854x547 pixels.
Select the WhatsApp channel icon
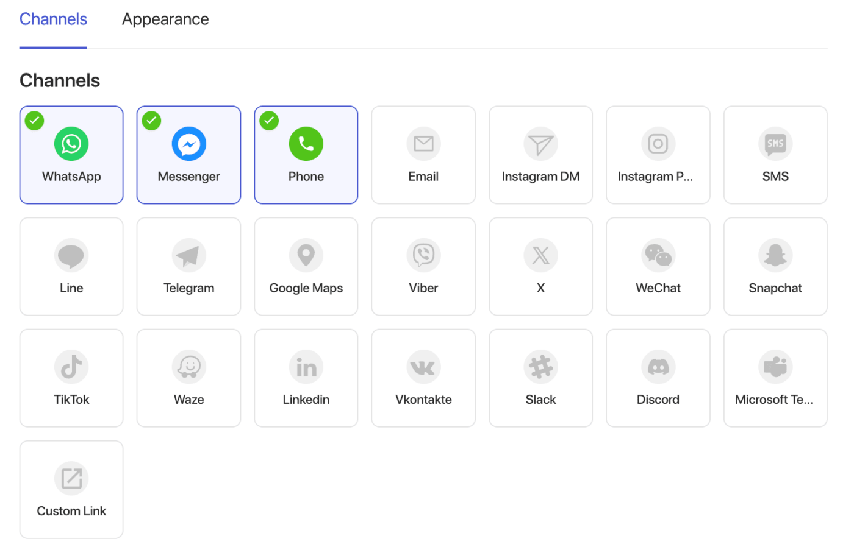71,144
